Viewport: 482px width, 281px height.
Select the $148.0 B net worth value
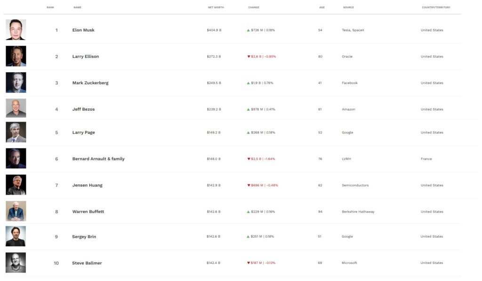click(214, 159)
